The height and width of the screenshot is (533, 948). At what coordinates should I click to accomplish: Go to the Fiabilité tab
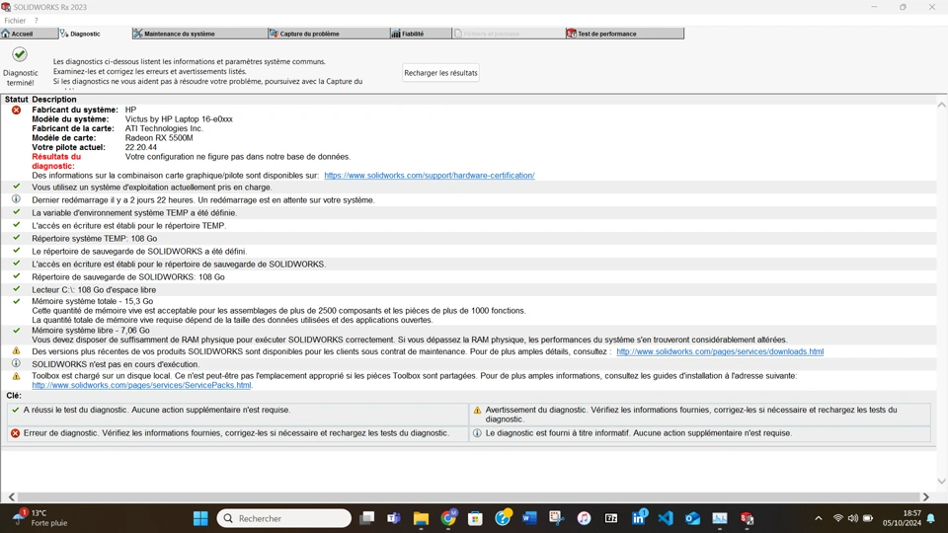pyautogui.click(x=421, y=34)
